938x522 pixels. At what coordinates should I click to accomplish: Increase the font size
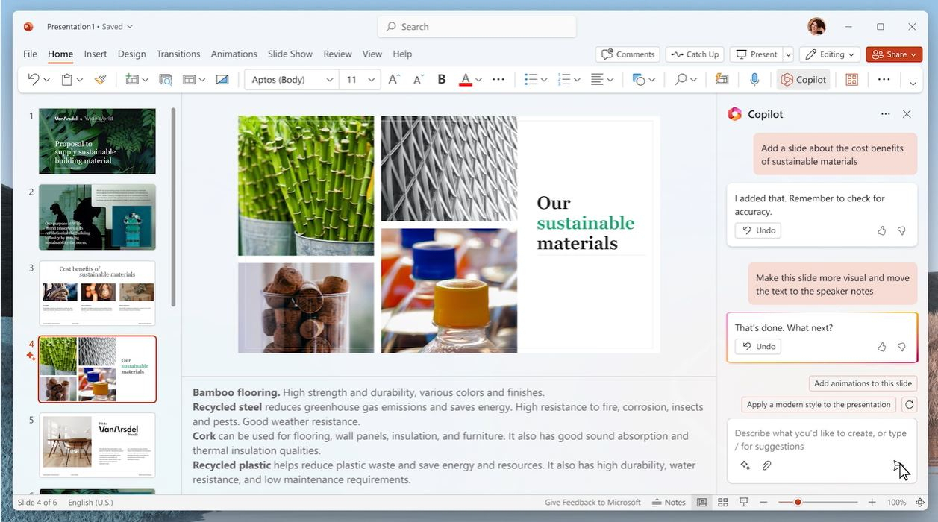pos(395,79)
